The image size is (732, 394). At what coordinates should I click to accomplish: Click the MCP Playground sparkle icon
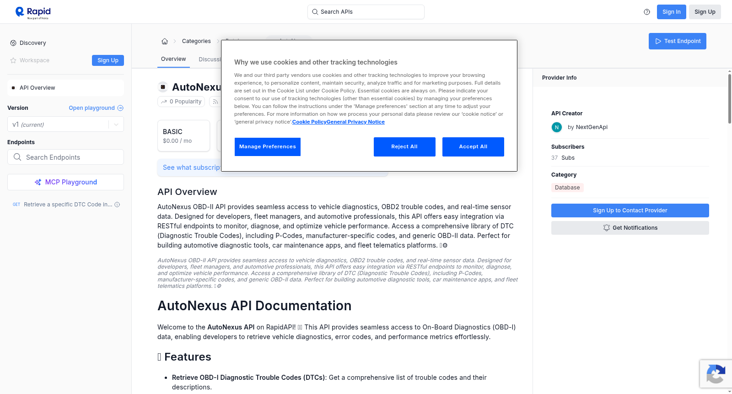click(38, 182)
